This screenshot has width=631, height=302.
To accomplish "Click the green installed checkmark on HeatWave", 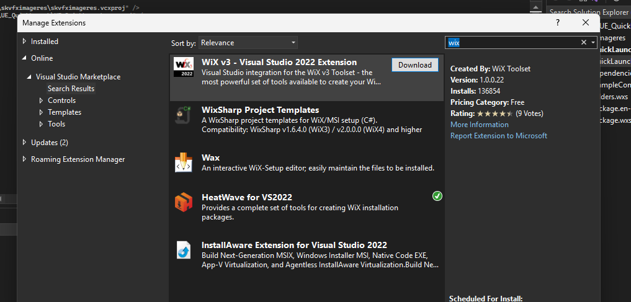I will pyautogui.click(x=437, y=196).
